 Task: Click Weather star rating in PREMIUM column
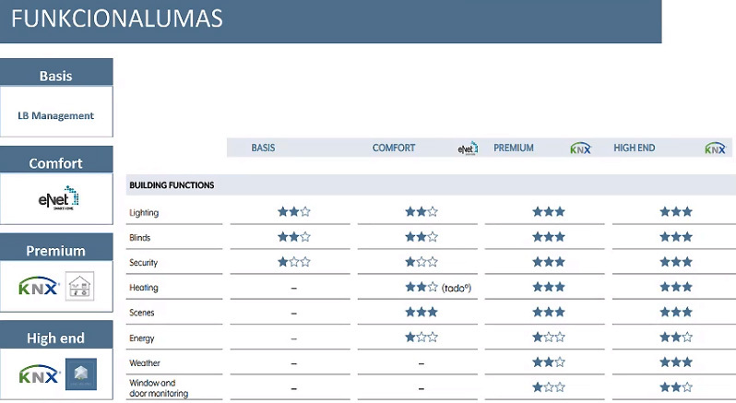pyautogui.click(x=549, y=362)
